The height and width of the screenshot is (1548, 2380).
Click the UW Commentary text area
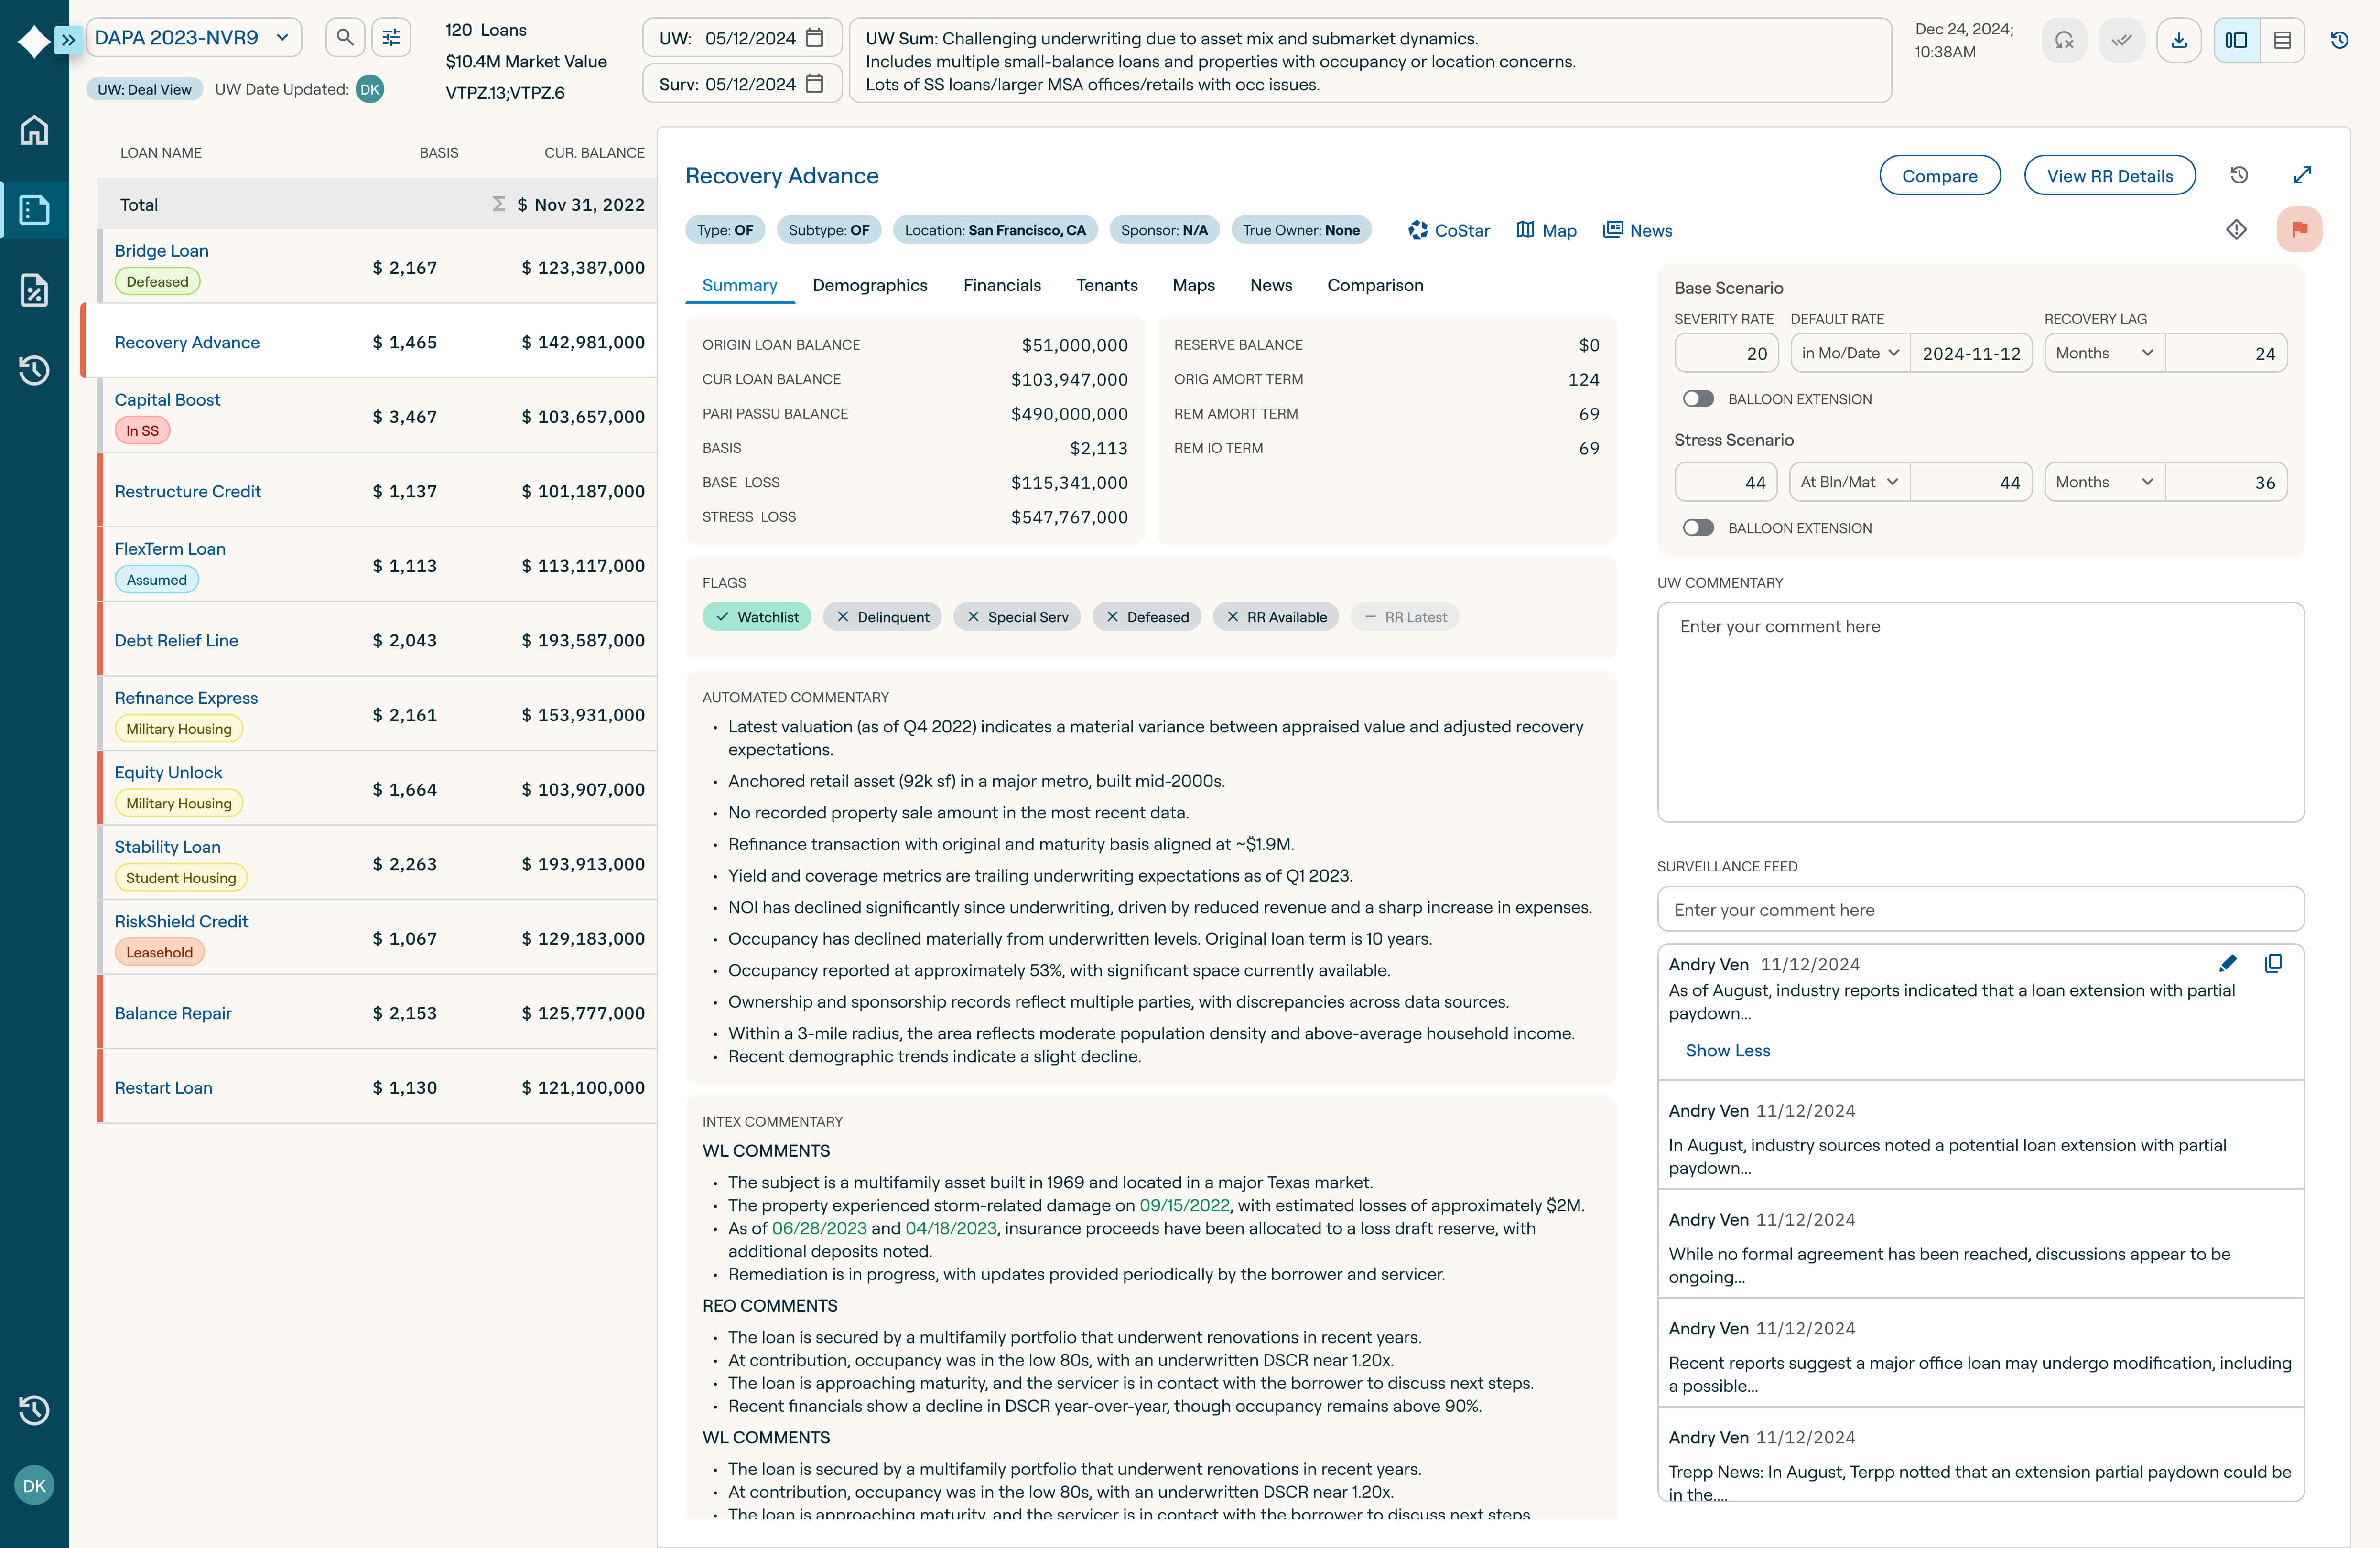[1980, 712]
